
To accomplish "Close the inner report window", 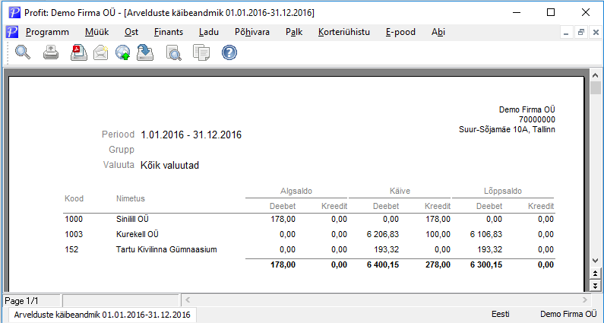I will coord(596,33).
